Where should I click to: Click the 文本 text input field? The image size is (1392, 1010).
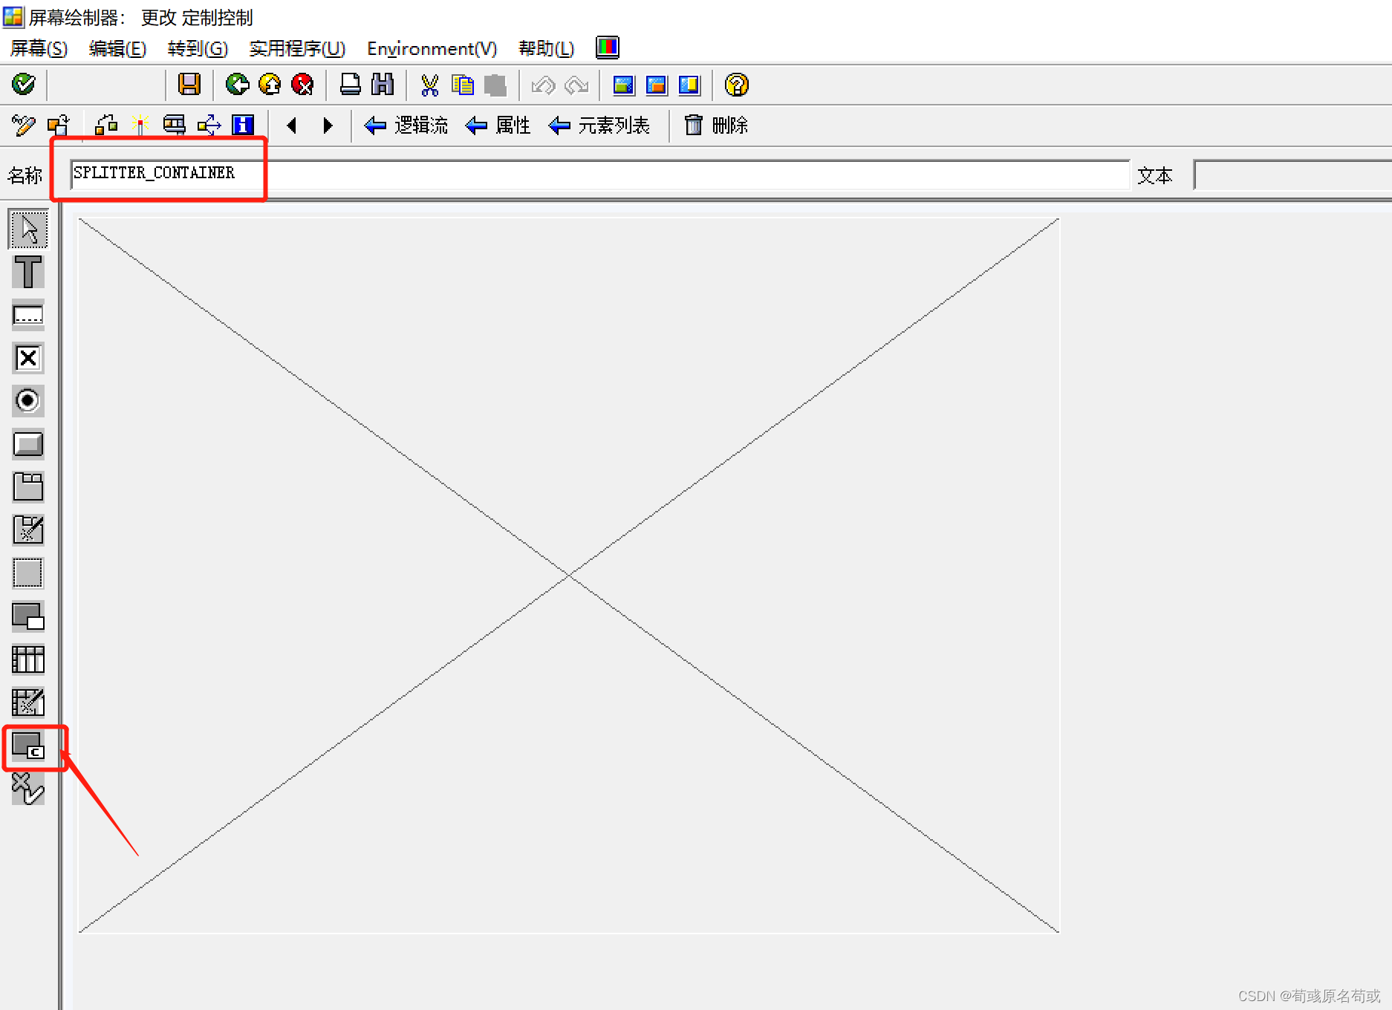click(x=1292, y=175)
